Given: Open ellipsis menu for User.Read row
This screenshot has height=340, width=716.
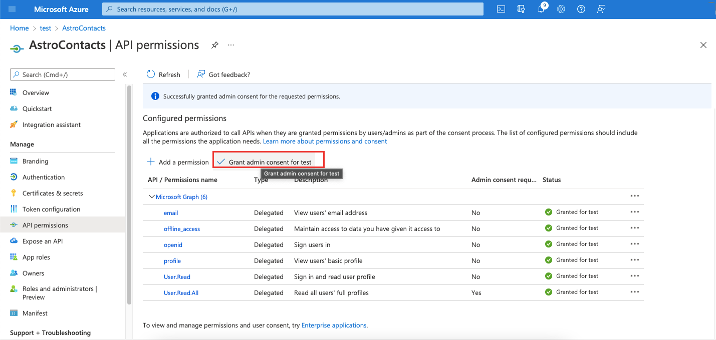Looking at the screenshot, I should (635, 276).
